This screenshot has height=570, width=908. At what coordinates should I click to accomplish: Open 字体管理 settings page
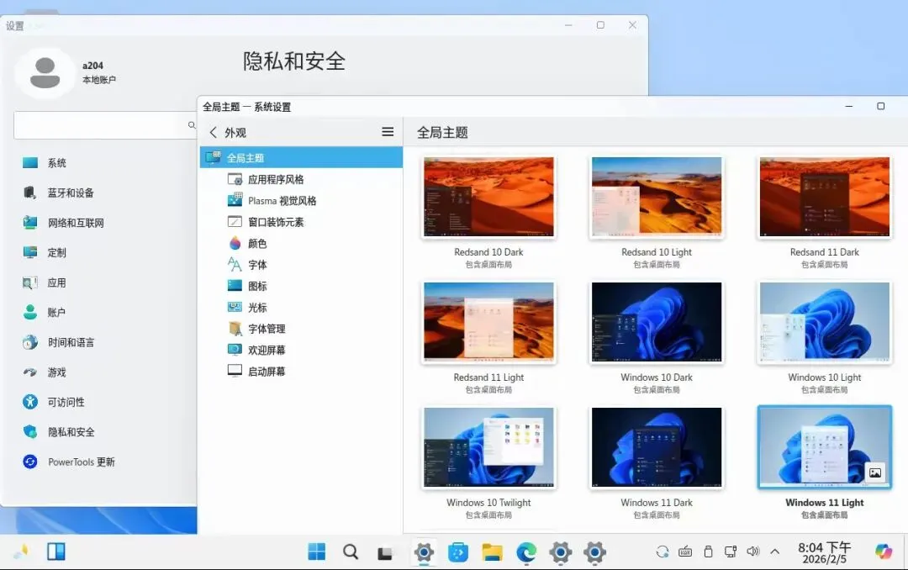point(301,329)
